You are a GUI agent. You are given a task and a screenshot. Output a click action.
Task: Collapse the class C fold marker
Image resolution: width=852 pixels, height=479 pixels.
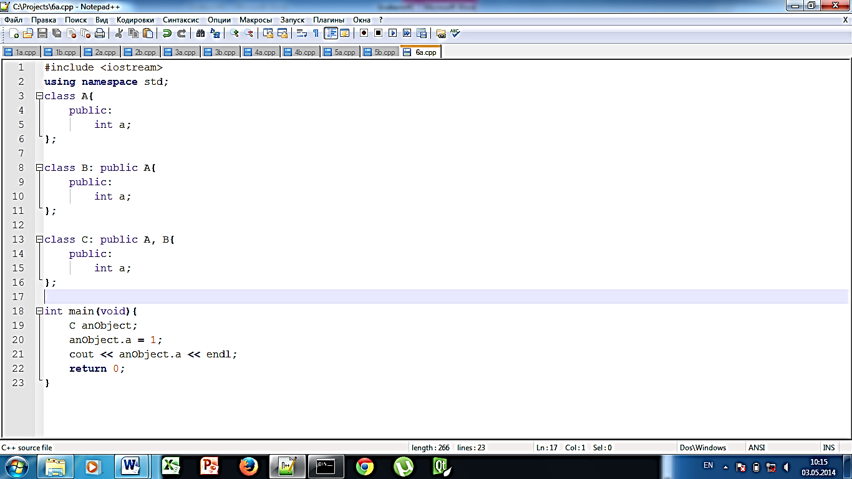pos(39,239)
